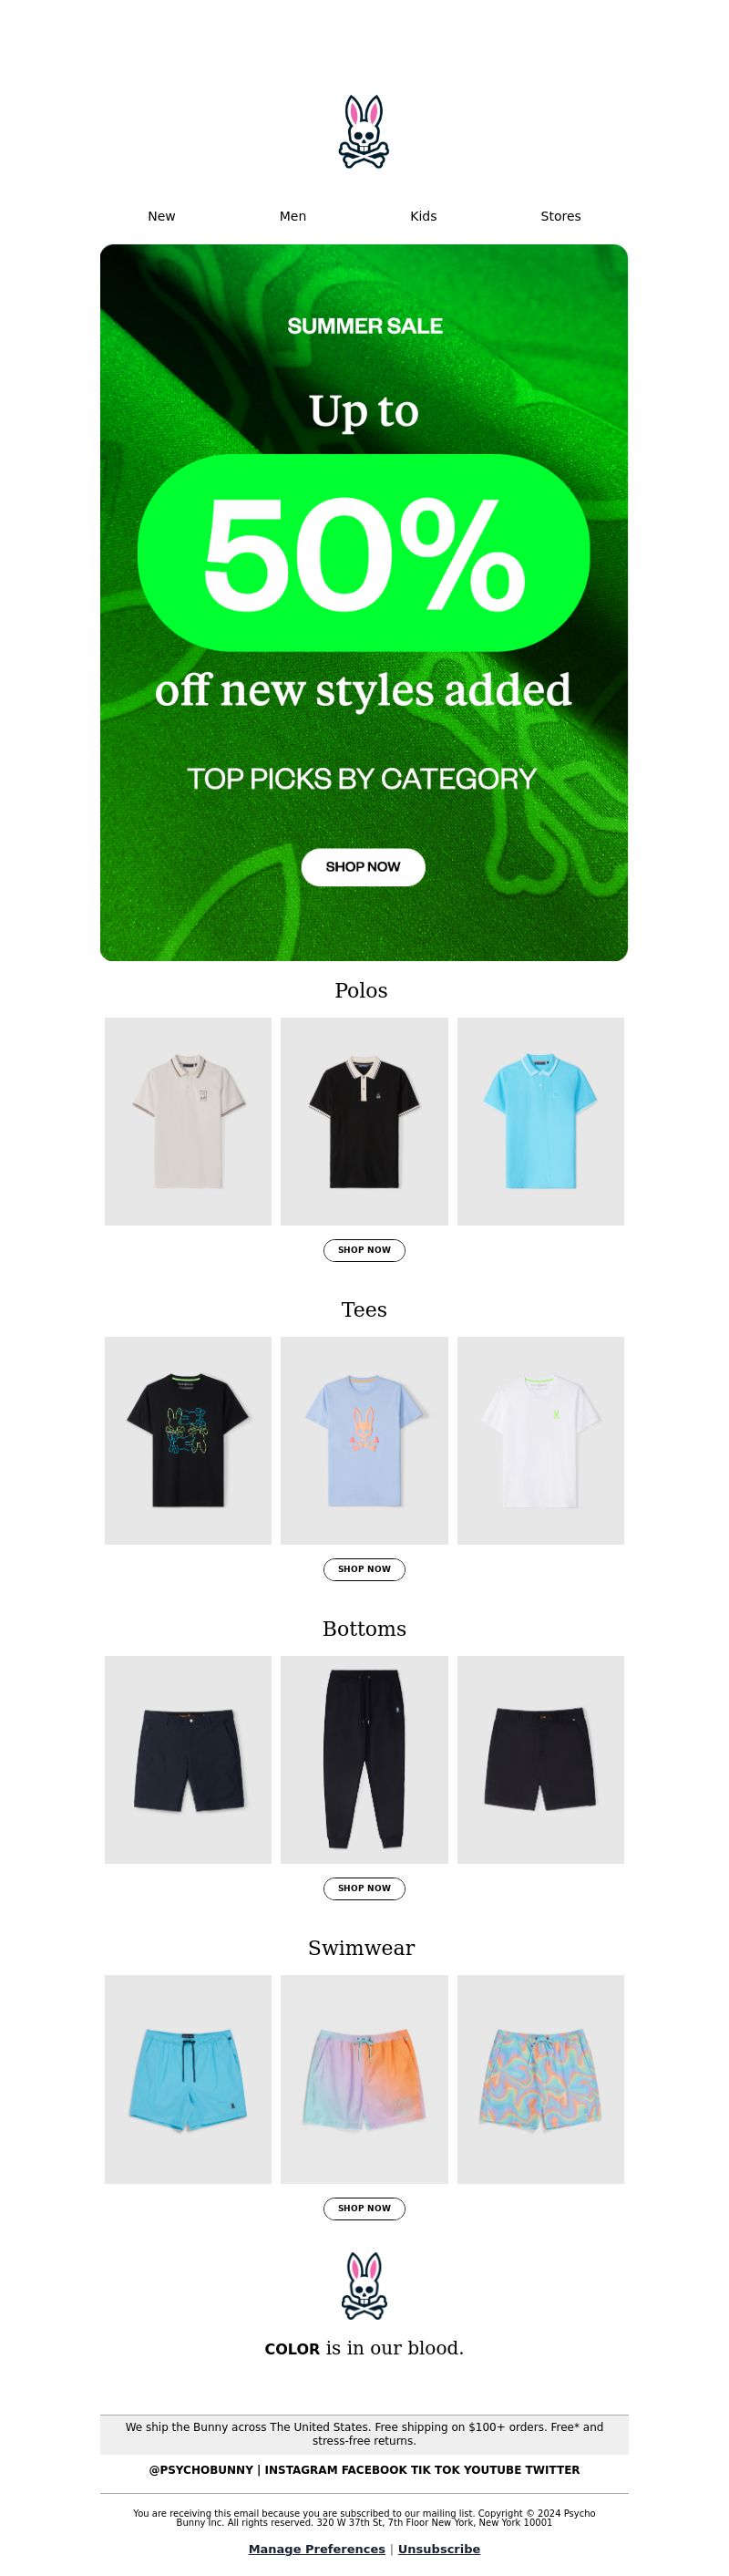This screenshot has height=2576, width=729.
Task: Click SHOP NOW under Polos
Action: [364, 1250]
